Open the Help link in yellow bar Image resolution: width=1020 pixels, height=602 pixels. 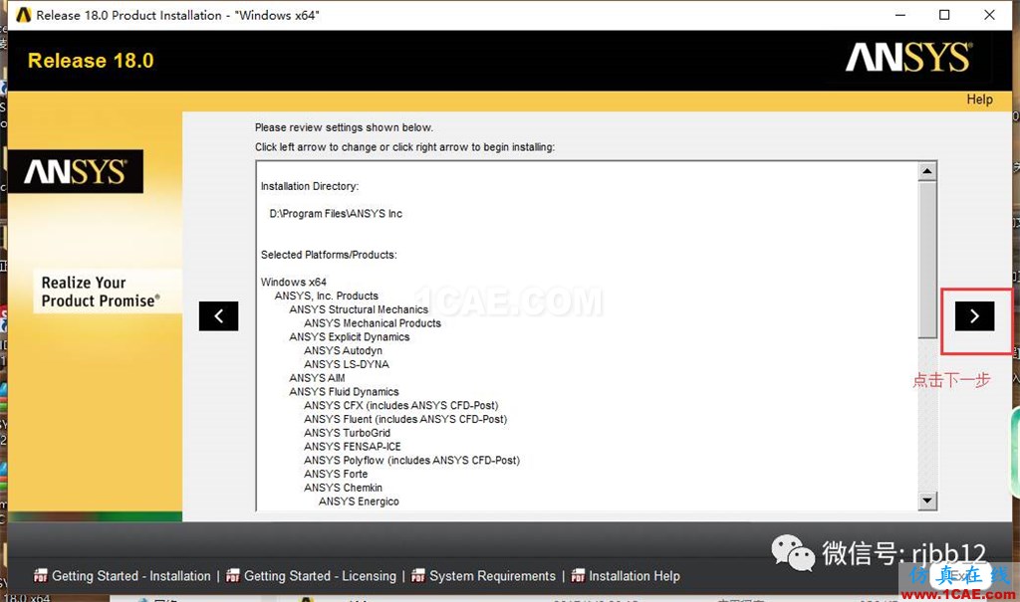click(979, 100)
